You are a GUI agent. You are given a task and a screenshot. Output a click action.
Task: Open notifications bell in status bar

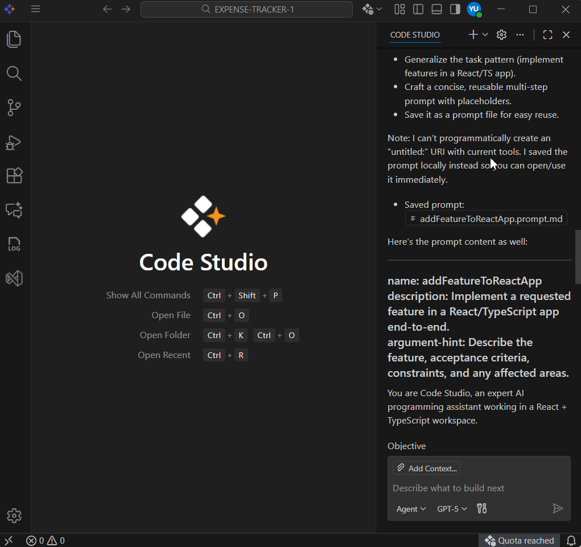pos(571,540)
